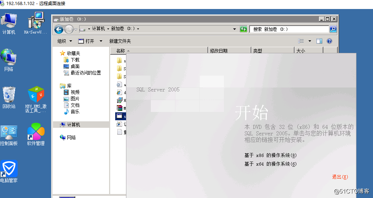Screen dimensions: 373x198
Task: Sort by the 名称 column header
Action: [159, 51]
